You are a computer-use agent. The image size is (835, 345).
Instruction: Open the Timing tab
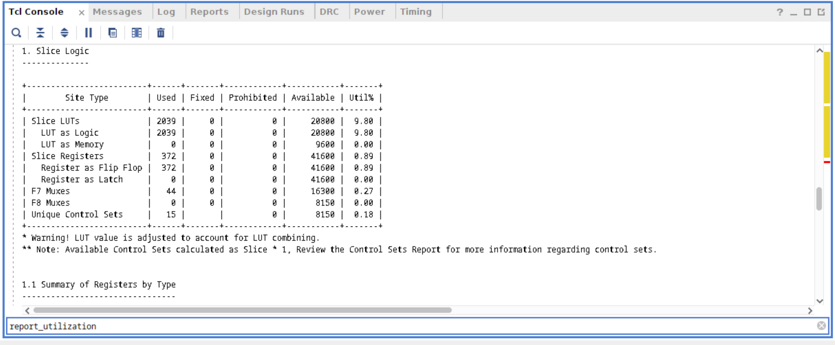tap(416, 12)
